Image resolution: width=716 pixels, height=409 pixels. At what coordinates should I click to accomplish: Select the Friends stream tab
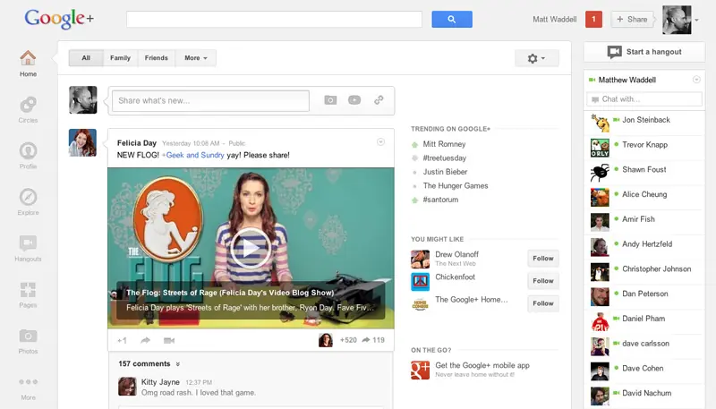tap(156, 58)
